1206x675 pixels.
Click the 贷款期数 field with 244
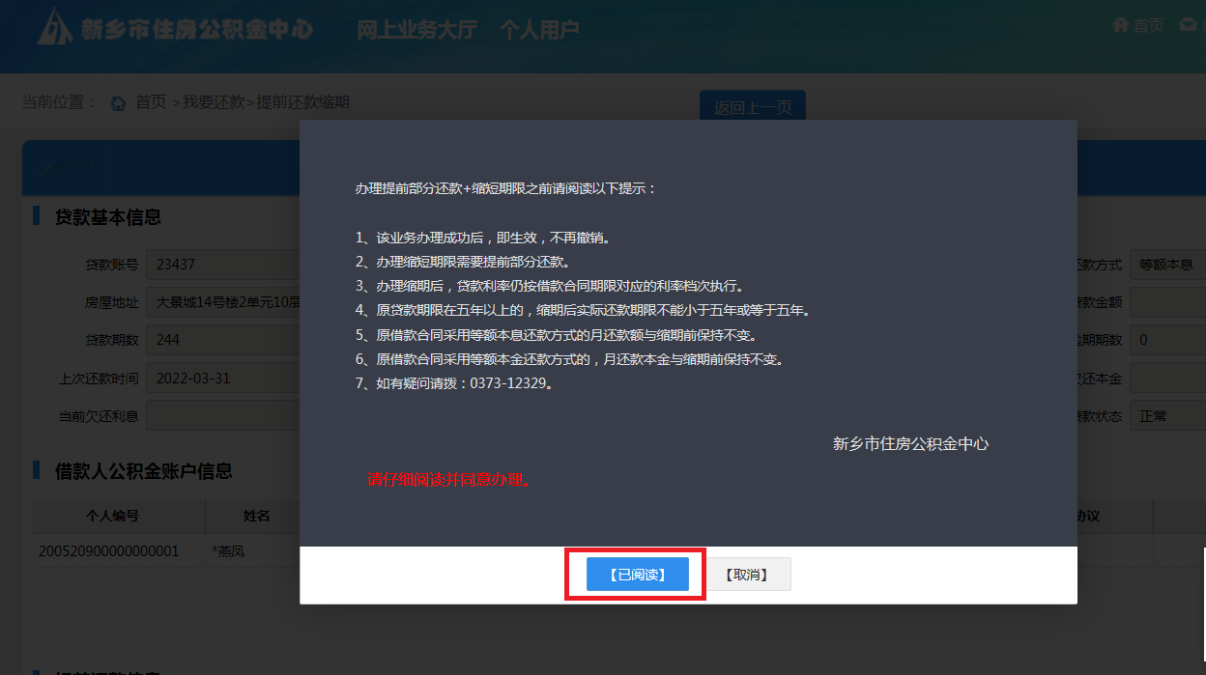pos(223,340)
